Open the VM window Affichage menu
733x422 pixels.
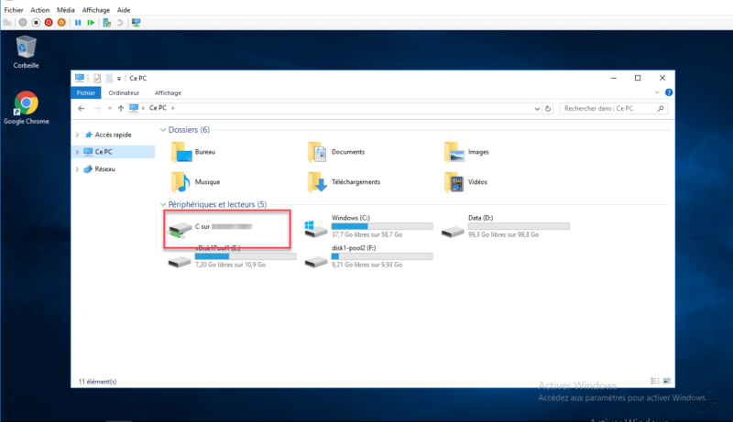click(x=96, y=10)
